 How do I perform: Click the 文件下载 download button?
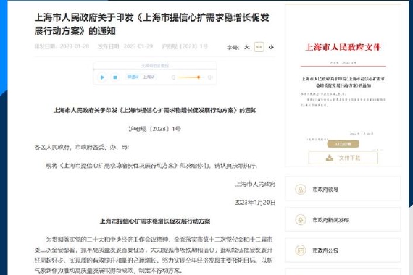[x=343, y=158]
